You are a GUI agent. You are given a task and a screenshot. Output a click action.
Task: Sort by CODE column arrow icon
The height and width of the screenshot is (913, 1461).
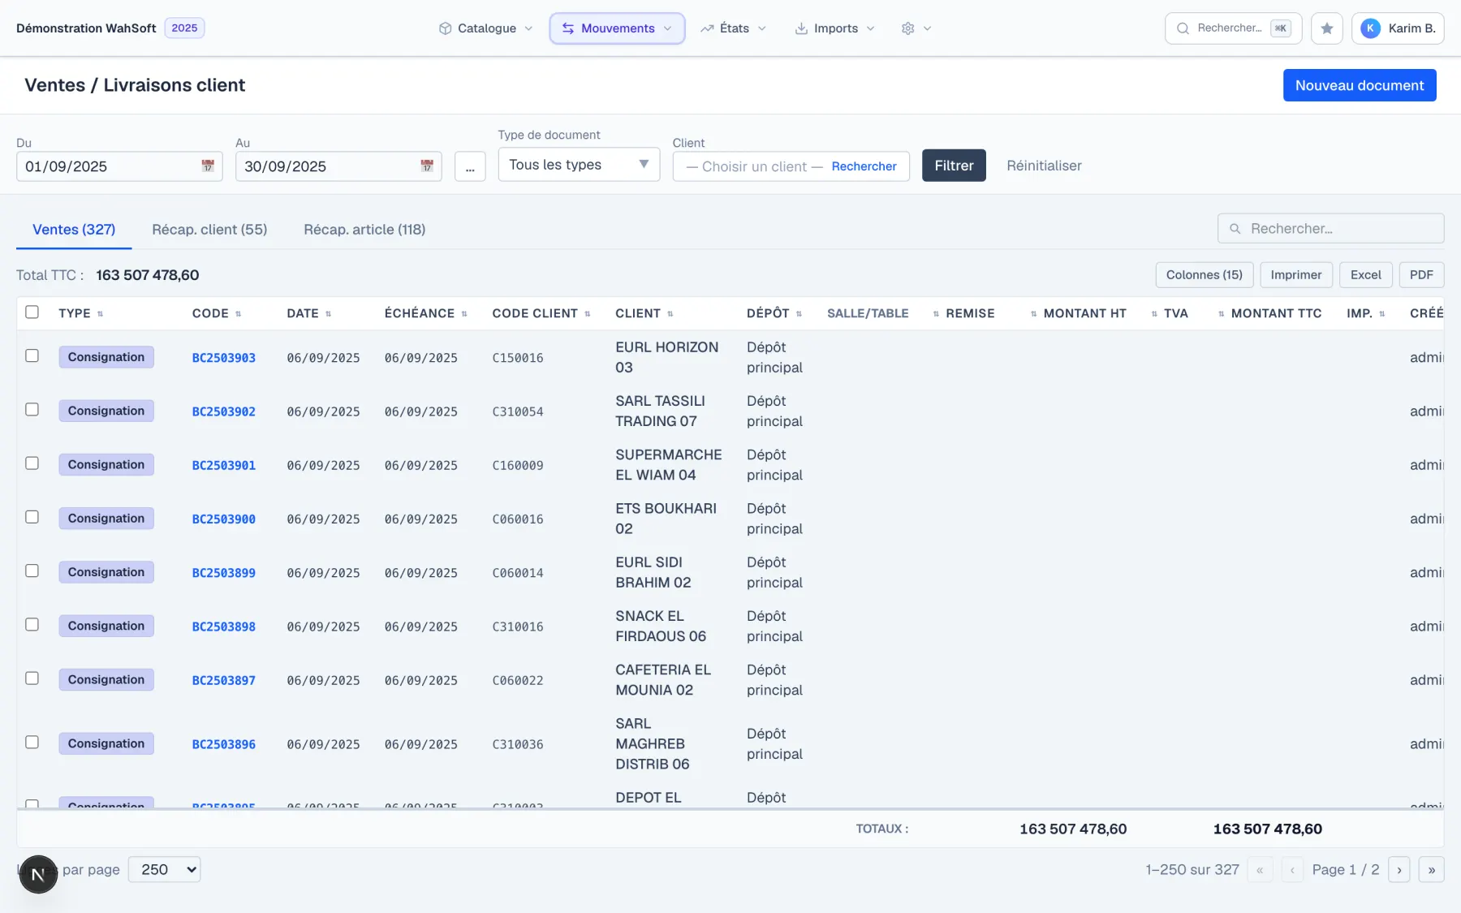pyautogui.click(x=238, y=314)
